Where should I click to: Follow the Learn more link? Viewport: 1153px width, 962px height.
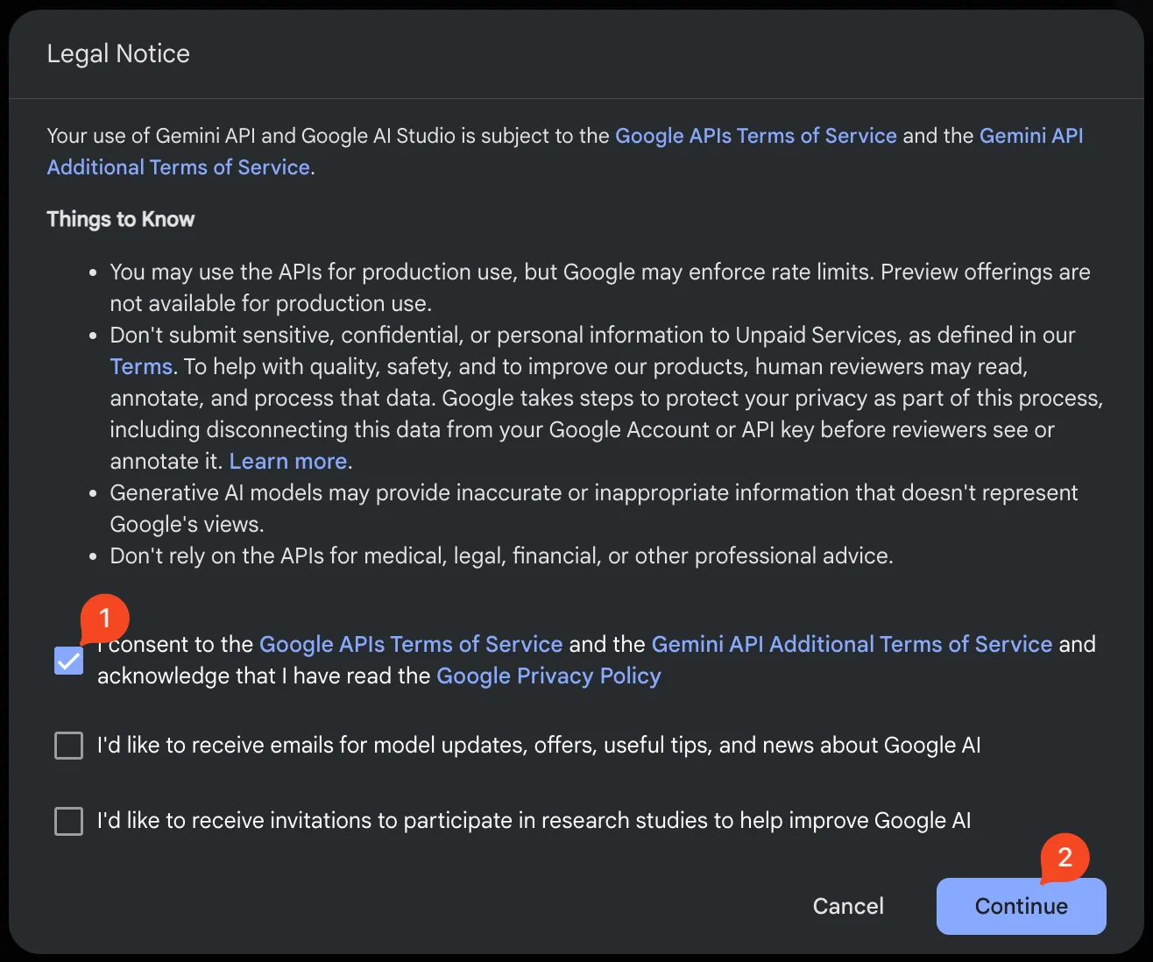[288, 461]
